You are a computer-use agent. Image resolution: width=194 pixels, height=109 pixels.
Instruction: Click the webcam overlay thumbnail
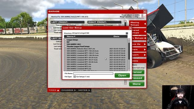pyautogui.click(x=178, y=97)
